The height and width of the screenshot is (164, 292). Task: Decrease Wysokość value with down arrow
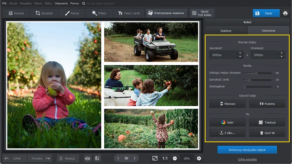point(282,57)
